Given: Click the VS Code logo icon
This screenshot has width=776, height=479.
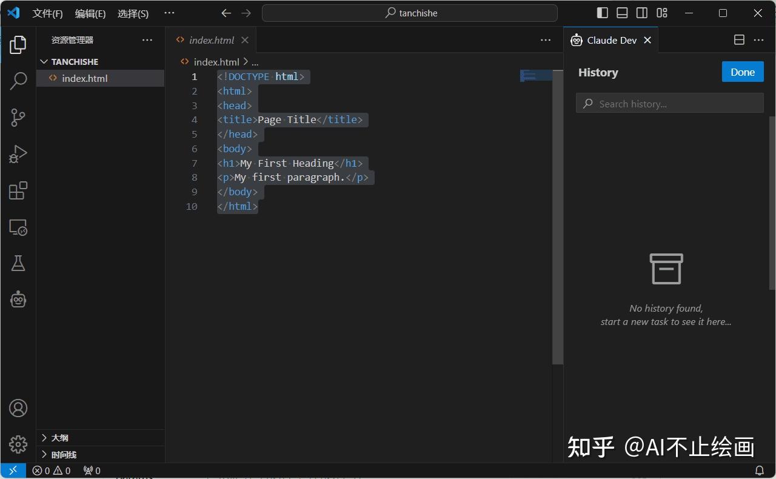Looking at the screenshot, I should click(x=13, y=13).
